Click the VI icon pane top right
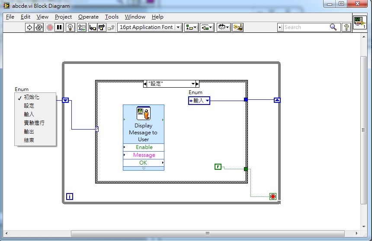 click(359, 22)
